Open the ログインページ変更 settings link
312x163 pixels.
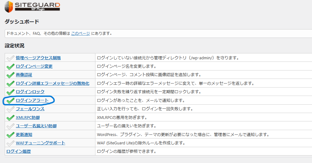[x=34, y=66]
